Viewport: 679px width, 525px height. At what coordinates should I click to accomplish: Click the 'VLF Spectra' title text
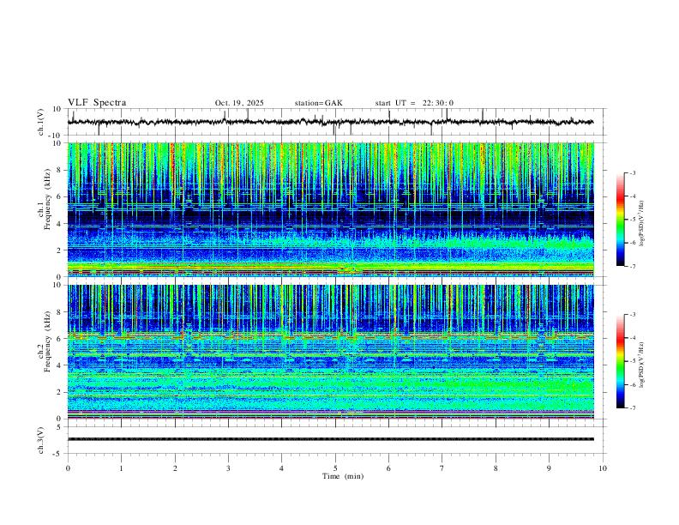point(97,103)
